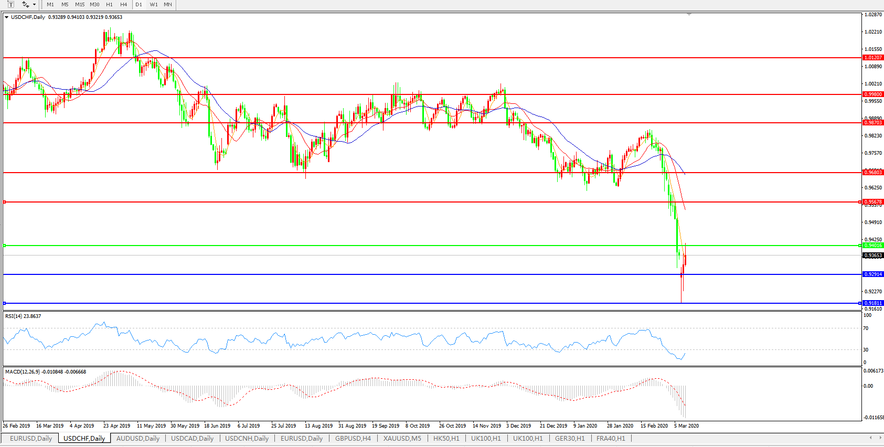The height and width of the screenshot is (447, 884).
Task: Click the arrows objects tool icon
Action: (25, 5)
